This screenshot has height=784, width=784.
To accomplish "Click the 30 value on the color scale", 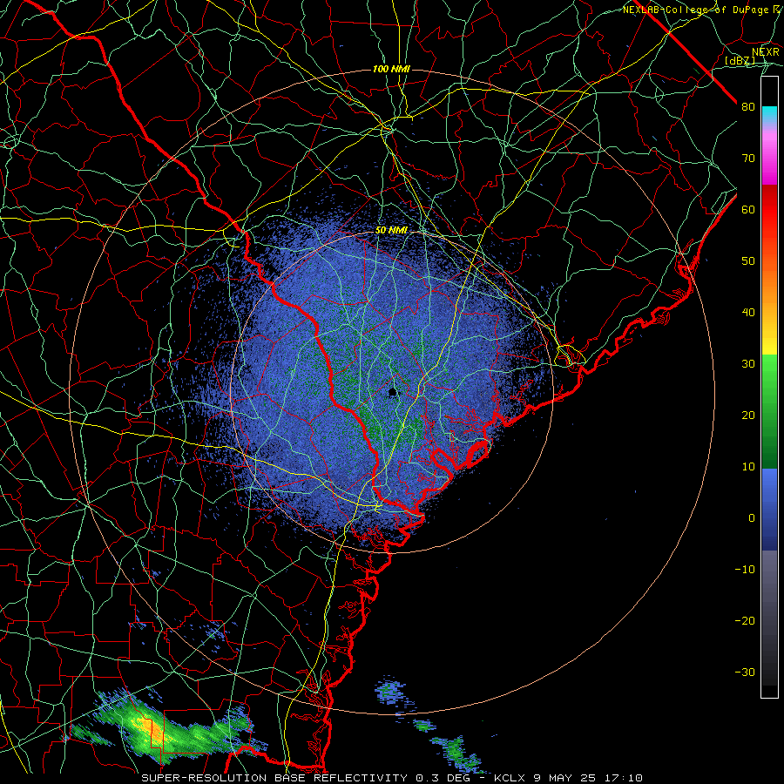I will (748, 363).
